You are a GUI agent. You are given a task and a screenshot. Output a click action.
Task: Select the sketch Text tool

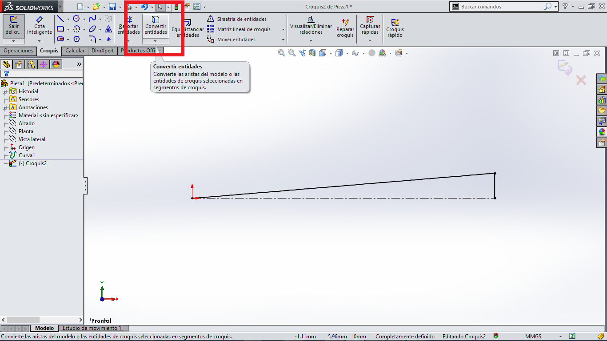(x=108, y=29)
